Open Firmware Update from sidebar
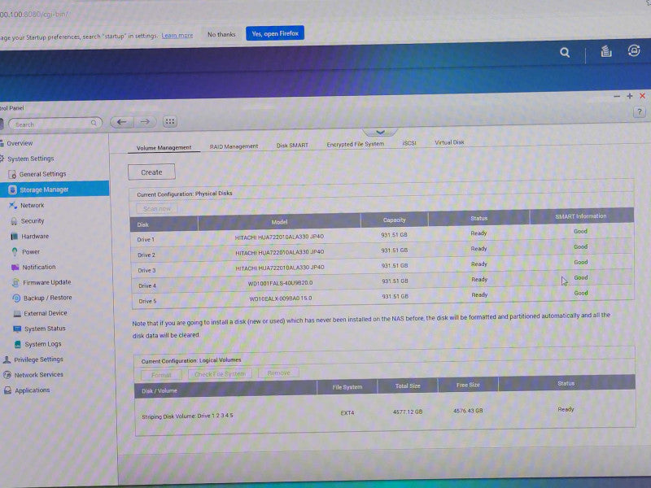The height and width of the screenshot is (488, 651). coord(42,282)
